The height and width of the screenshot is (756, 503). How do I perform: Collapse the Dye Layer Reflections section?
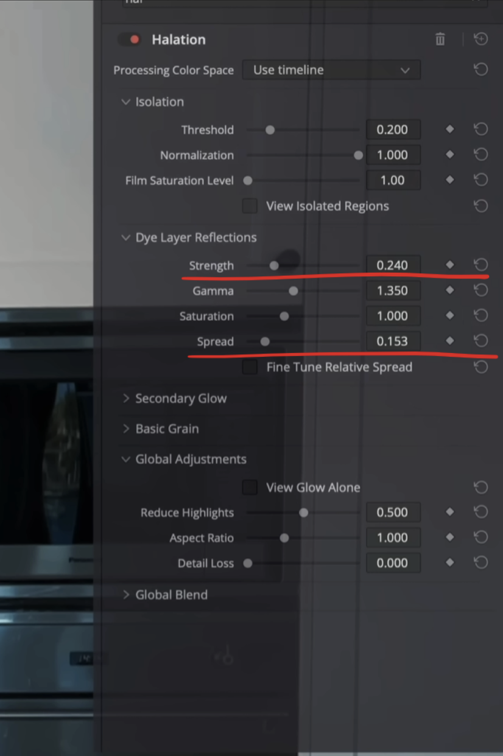(126, 237)
